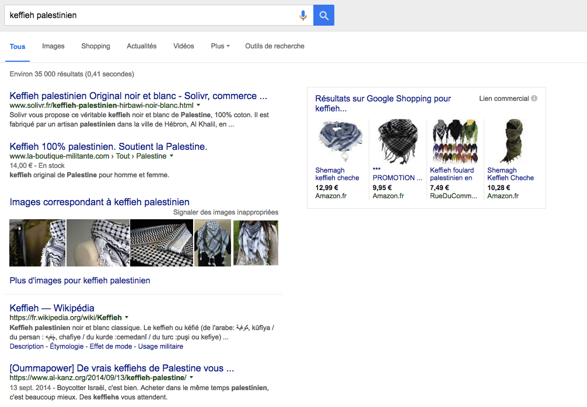
Task: Expand the arrow beside Wikipedia URL
Action: (x=127, y=318)
